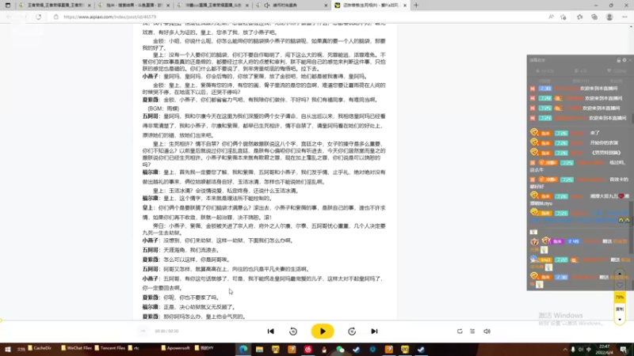Skip to the previous track
634x356 pixels.
pyautogui.click(x=270, y=331)
